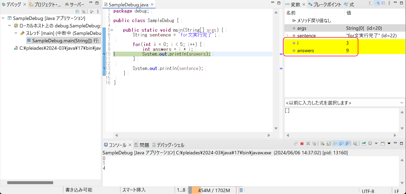Click Collapse All in the Debug view
The width and height of the screenshot is (406, 194).
click(77, 11)
